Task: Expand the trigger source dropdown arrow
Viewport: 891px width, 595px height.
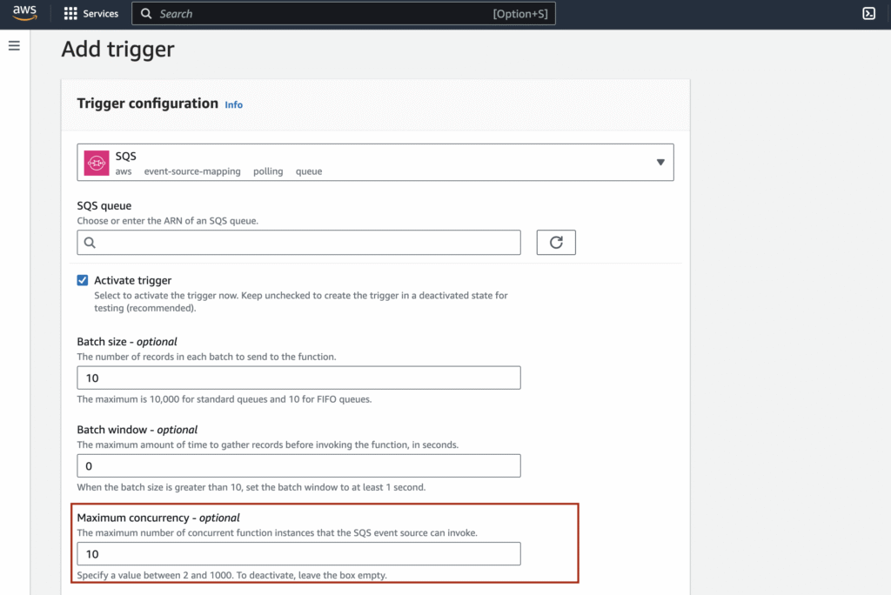Action: coord(660,163)
